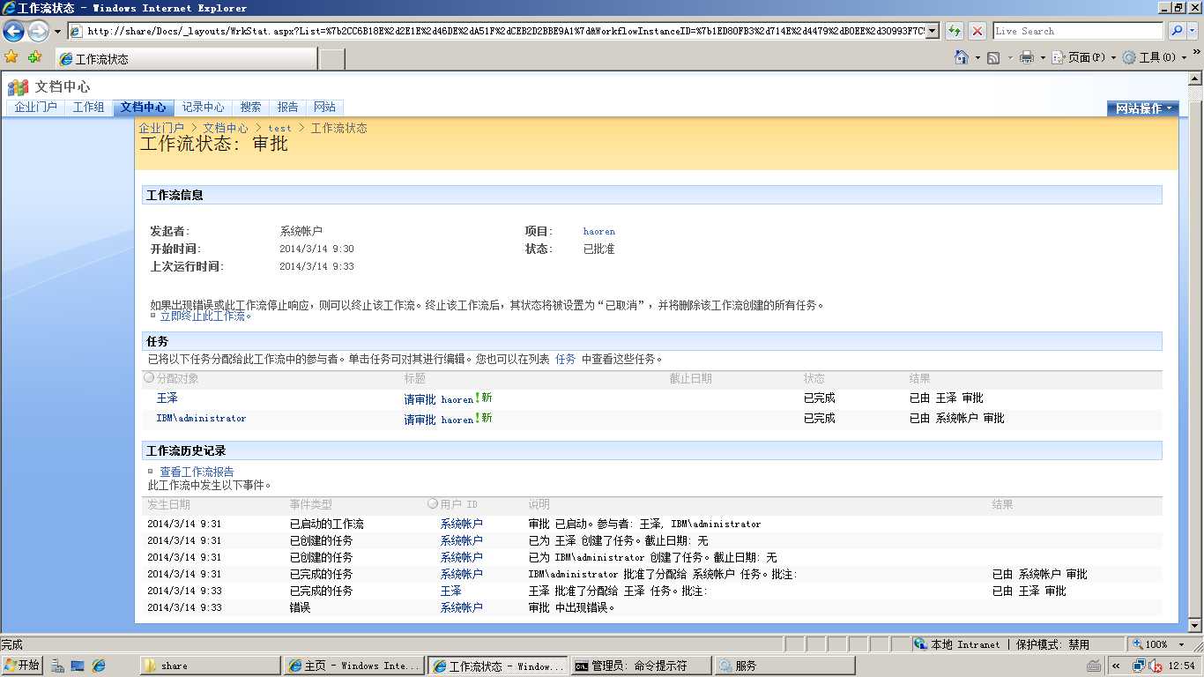1204x677 pixels.
Task: Click the 查看工作流报告 link
Action: [197, 472]
